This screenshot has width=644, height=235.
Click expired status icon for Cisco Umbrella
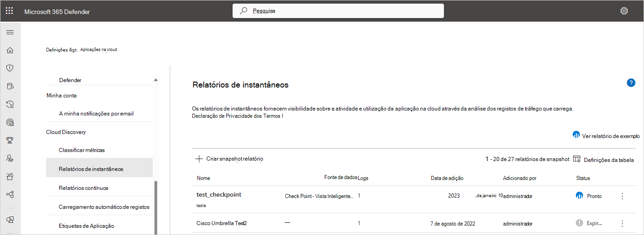pyautogui.click(x=579, y=223)
